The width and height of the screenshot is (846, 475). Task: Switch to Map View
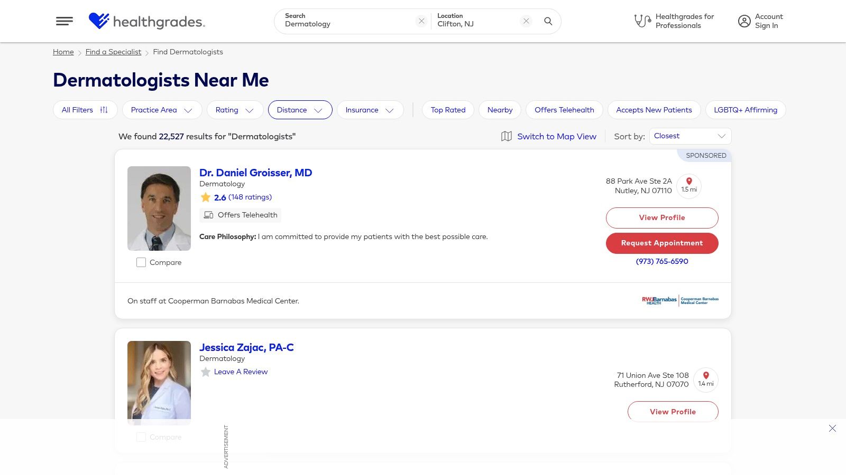click(556, 136)
